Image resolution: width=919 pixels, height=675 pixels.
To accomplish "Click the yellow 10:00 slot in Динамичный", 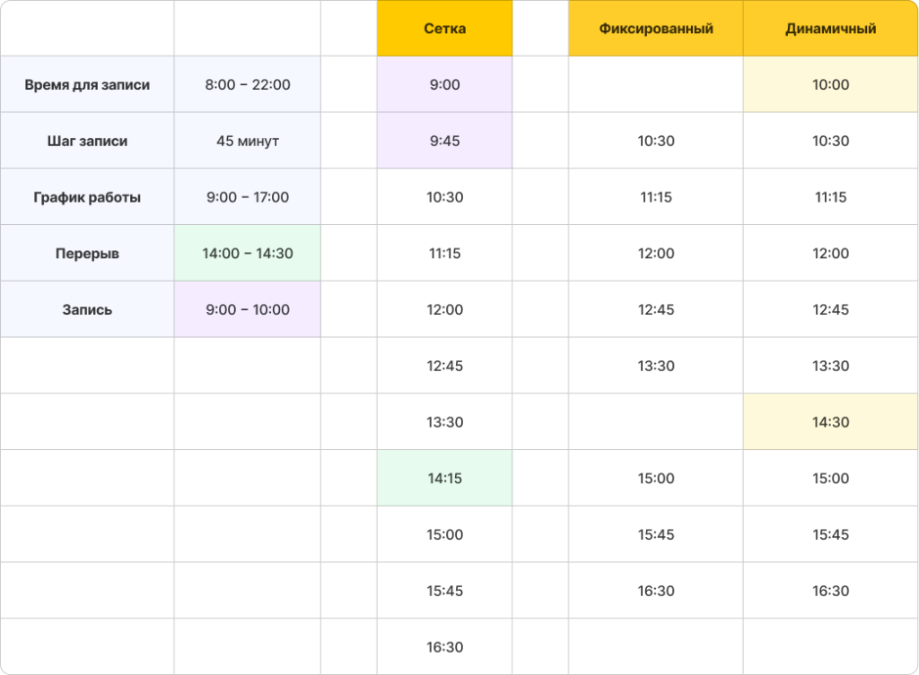I will pyautogui.click(x=830, y=85).
